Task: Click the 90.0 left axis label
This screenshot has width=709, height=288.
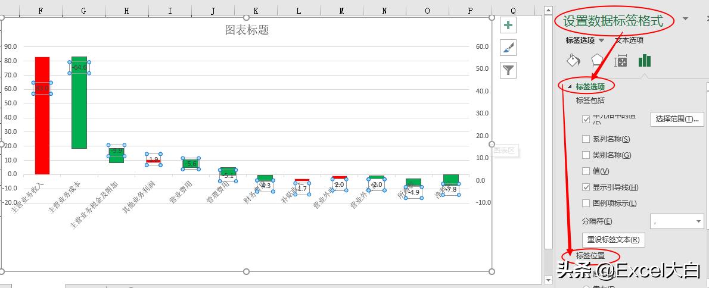Action: (10, 46)
